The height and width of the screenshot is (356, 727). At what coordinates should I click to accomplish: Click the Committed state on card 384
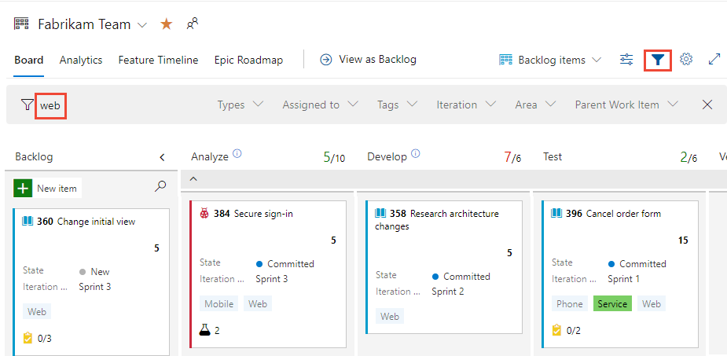click(285, 264)
